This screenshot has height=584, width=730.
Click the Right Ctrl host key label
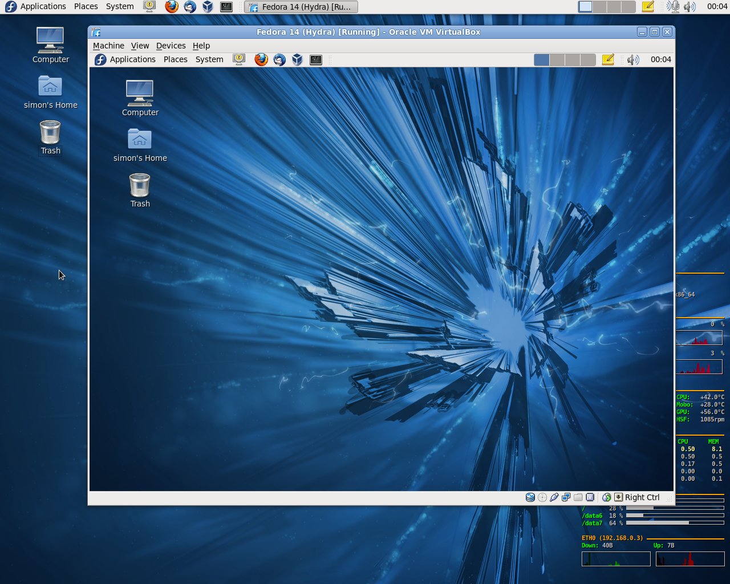pyautogui.click(x=642, y=497)
